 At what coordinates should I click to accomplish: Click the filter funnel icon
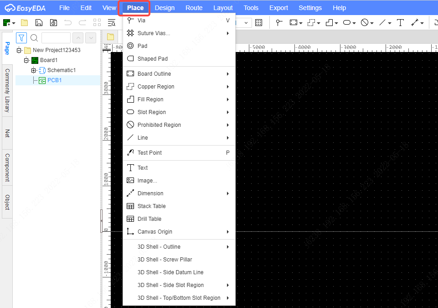(x=21, y=38)
